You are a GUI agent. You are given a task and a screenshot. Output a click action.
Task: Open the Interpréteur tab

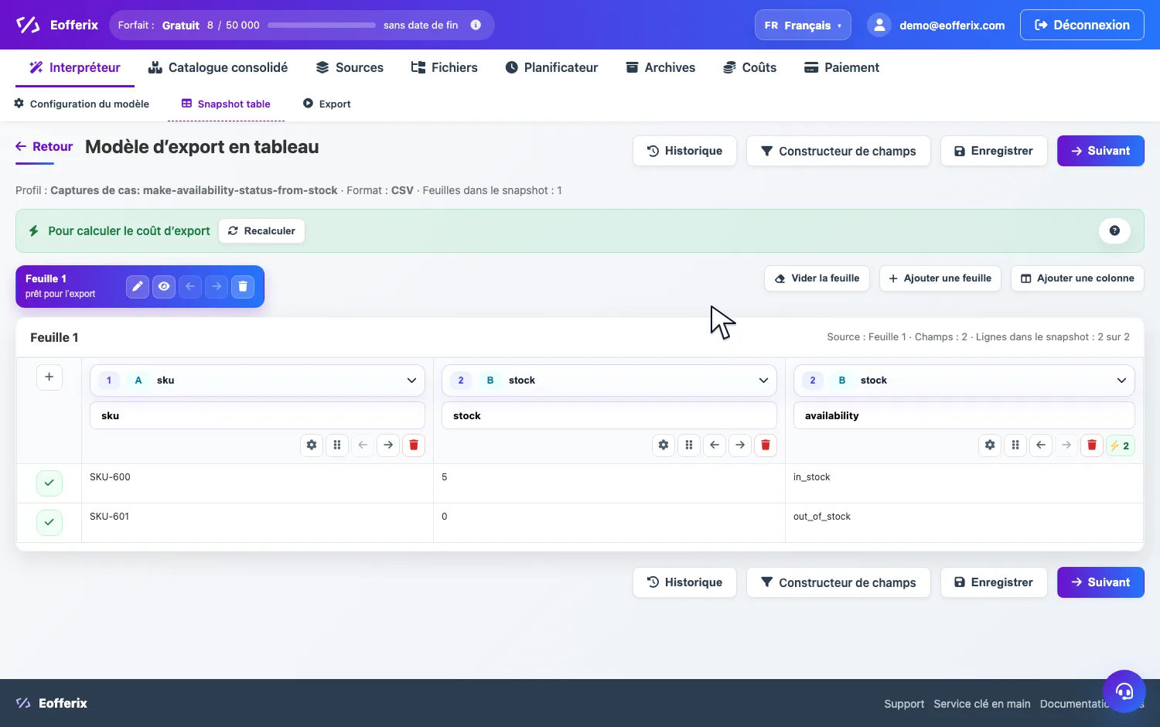(x=75, y=67)
